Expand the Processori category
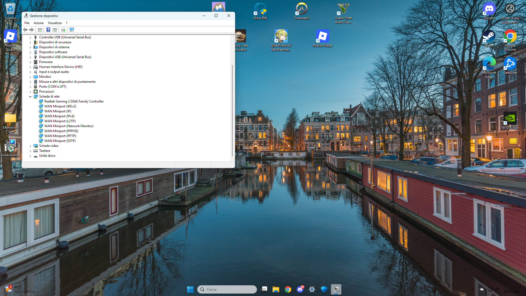The width and height of the screenshot is (526, 296). pyautogui.click(x=30, y=92)
